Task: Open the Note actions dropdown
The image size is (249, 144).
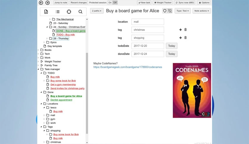Action: pyautogui.click(x=202, y=11)
